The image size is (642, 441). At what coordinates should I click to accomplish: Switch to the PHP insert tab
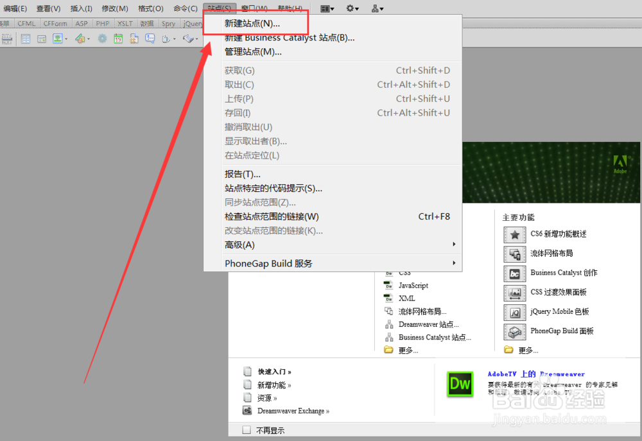(x=102, y=24)
